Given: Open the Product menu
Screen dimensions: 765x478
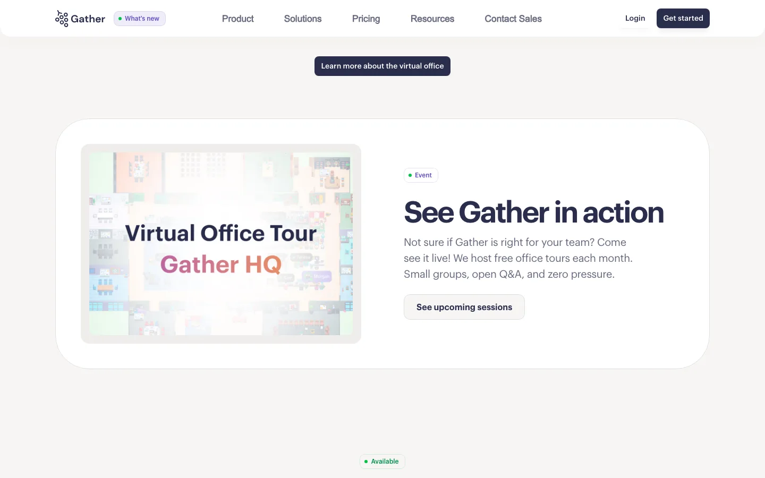Looking at the screenshot, I should (x=237, y=19).
